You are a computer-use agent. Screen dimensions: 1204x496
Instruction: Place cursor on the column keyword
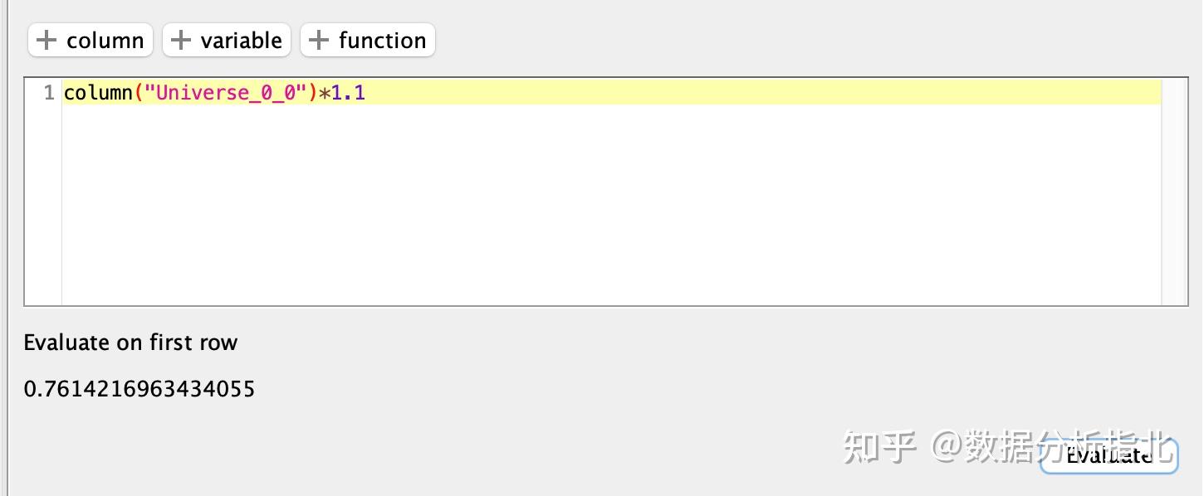point(98,93)
